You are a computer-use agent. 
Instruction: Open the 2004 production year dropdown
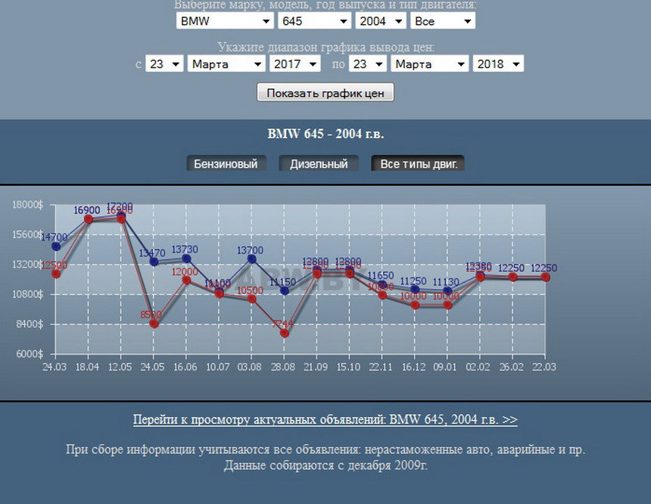380,20
